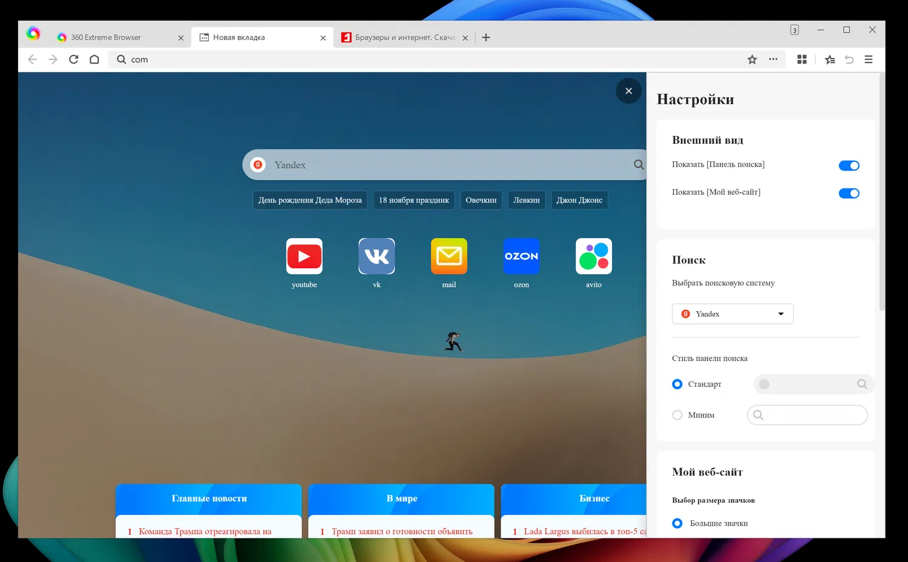Open the Ozon shortcut icon

click(x=521, y=256)
